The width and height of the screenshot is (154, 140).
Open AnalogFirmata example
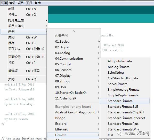[x=125, y=67]
